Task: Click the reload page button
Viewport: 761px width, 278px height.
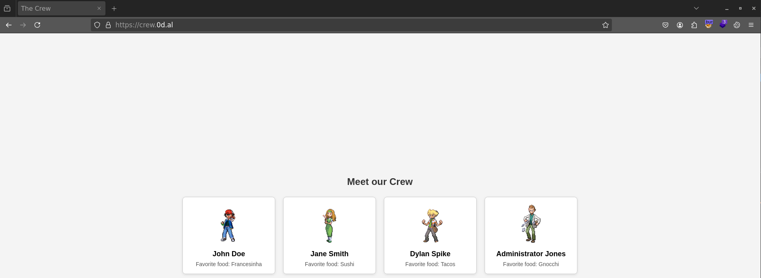Action: (x=37, y=25)
